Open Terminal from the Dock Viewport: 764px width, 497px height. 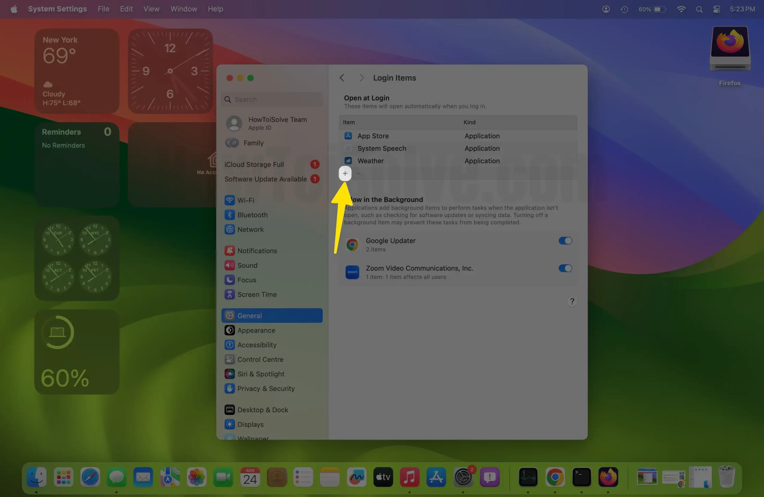pos(582,477)
